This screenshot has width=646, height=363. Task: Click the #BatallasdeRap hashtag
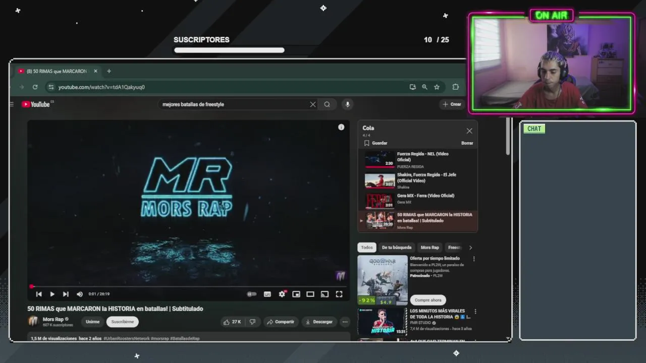pyautogui.click(x=185, y=338)
